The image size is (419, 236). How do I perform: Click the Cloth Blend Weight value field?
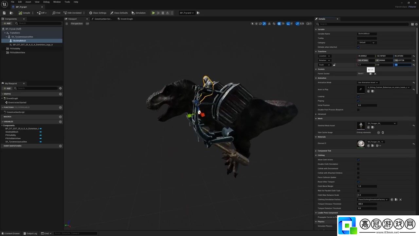(367, 186)
